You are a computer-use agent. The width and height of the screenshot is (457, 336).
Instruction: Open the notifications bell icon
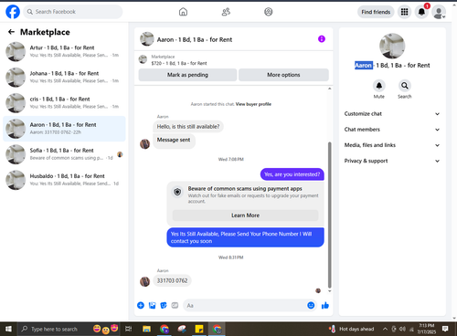(x=421, y=12)
